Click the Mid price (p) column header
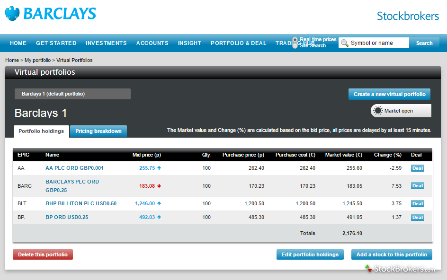 coord(146,155)
